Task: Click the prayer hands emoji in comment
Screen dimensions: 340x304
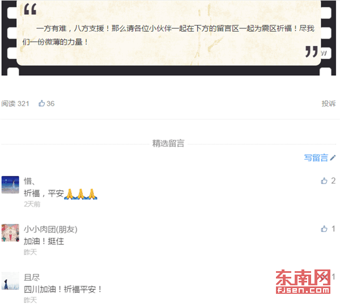Action: pos(80,194)
